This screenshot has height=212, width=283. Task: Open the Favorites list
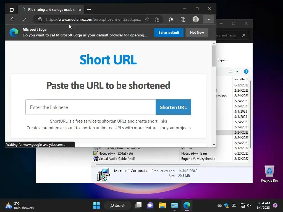[x=171, y=19]
